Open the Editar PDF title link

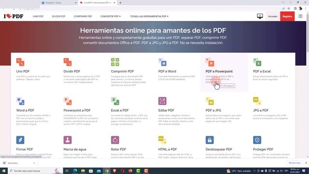pyautogui.click(x=166, y=110)
